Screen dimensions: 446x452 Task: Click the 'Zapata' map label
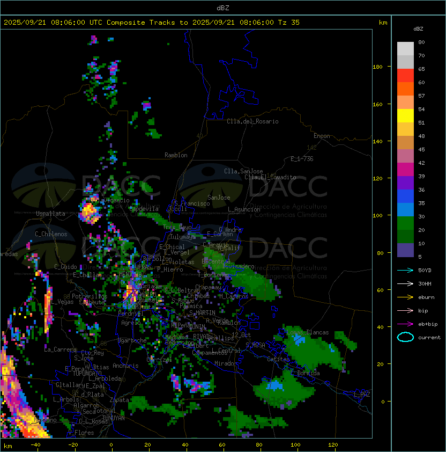click(119, 400)
